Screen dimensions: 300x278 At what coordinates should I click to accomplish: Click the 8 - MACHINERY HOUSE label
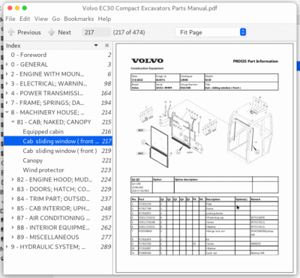[47, 112]
